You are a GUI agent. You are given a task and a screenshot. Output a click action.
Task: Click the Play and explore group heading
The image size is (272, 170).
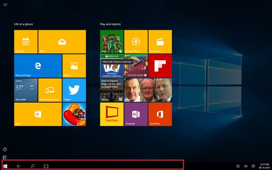pyautogui.click(x=110, y=24)
